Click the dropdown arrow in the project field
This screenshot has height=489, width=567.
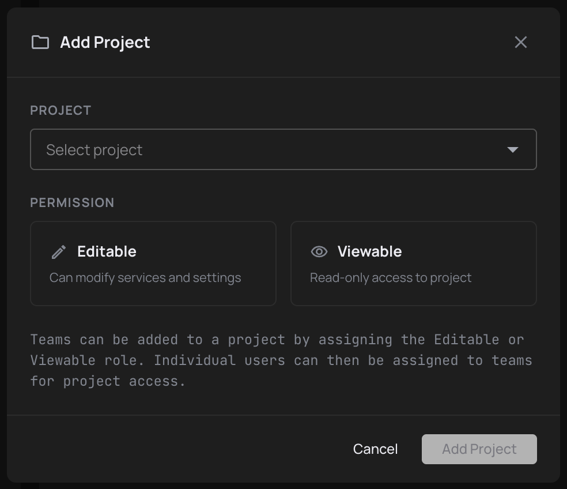pyautogui.click(x=512, y=149)
